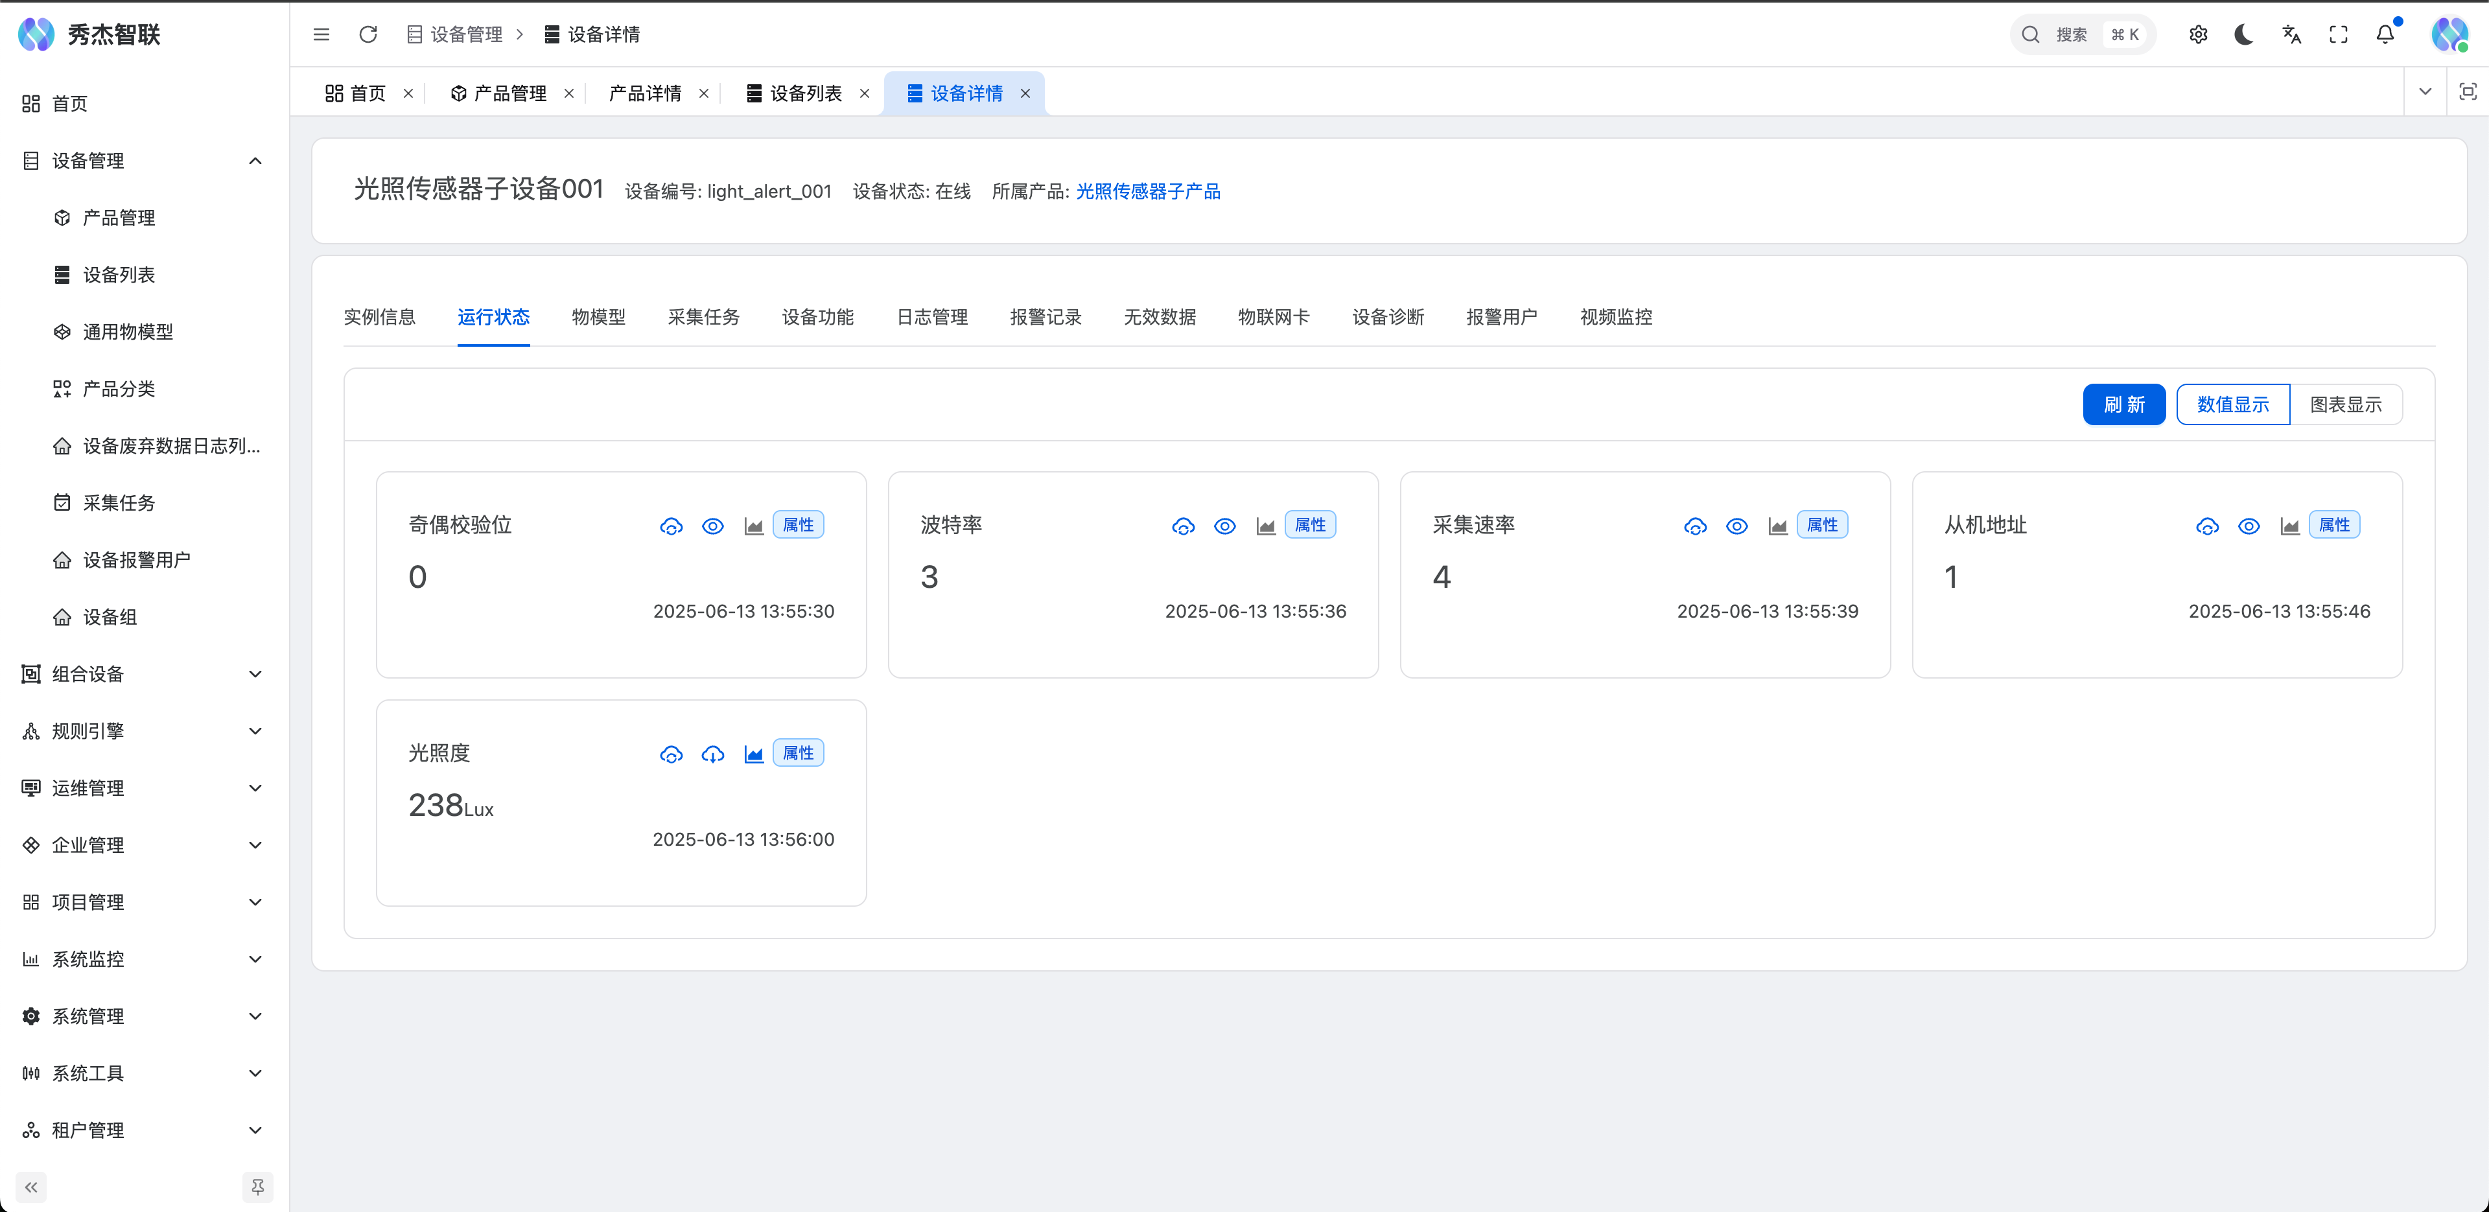Open the chart view icon on 波特率 card
The width and height of the screenshot is (2489, 1212).
point(1266,526)
